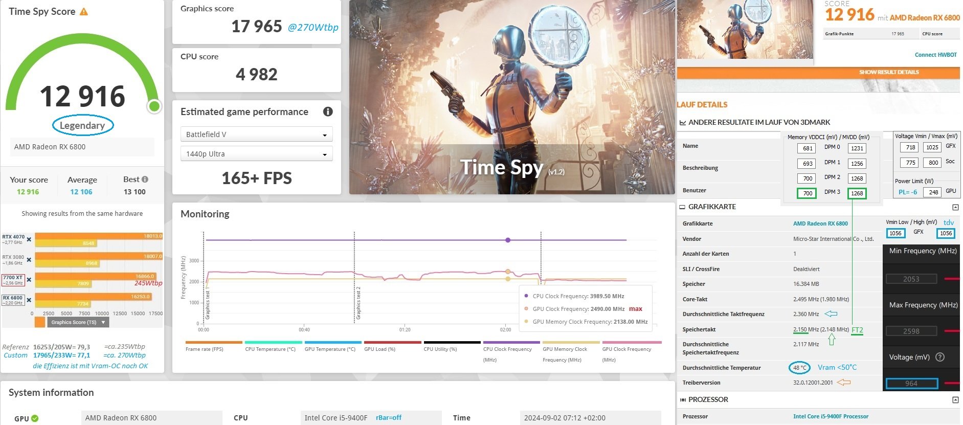Open AMD Radeon RX 6800 link in Grafikkarte row
This screenshot has height=425, width=963.
click(820, 223)
